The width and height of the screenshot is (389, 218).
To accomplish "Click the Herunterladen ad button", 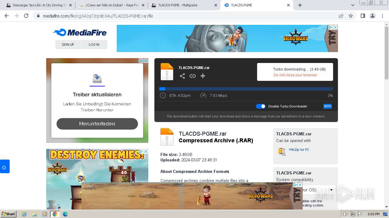I will pos(97,124).
